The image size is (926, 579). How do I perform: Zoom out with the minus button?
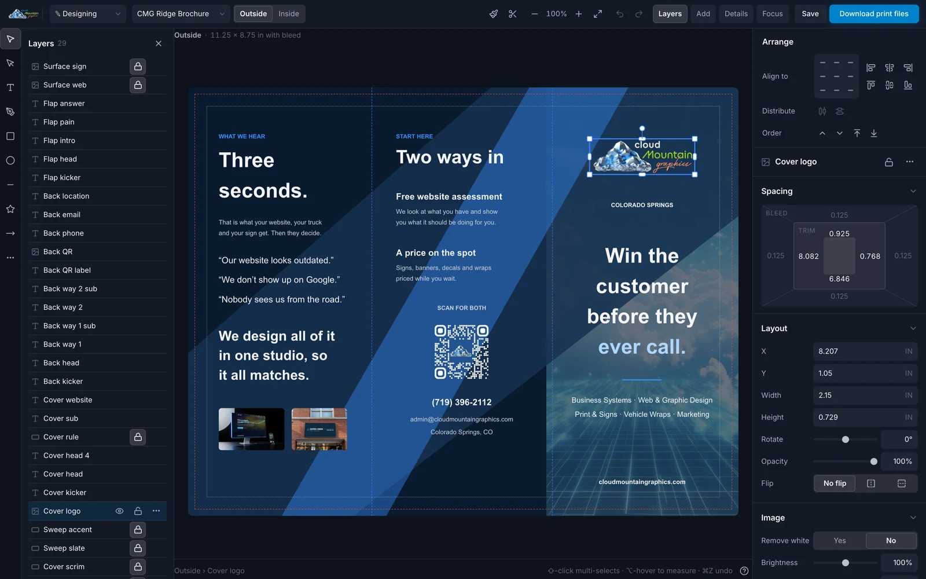[x=534, y=14]
